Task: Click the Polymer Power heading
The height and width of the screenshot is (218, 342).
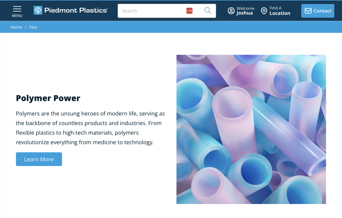Action: tap(48, 98)
